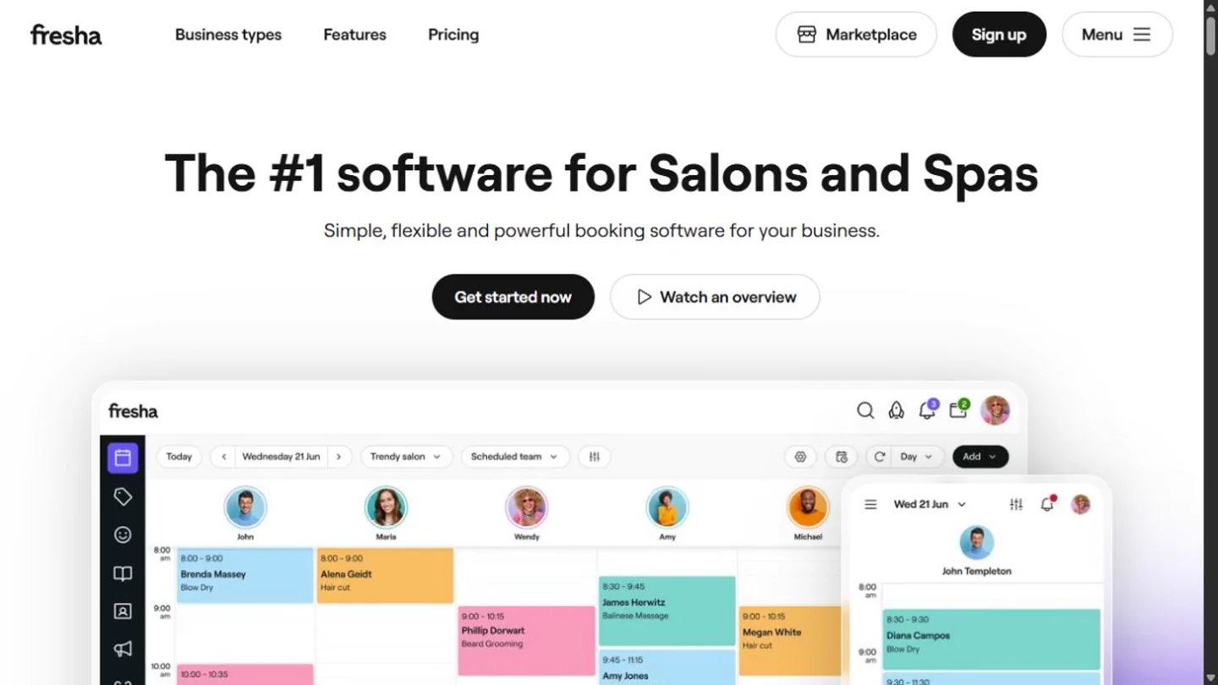Select the price tag icon in sidebar
1218x685 pixels.
(123, 497)
